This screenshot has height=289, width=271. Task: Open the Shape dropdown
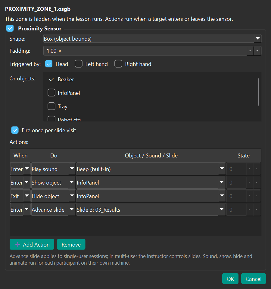tap(152, 39)
